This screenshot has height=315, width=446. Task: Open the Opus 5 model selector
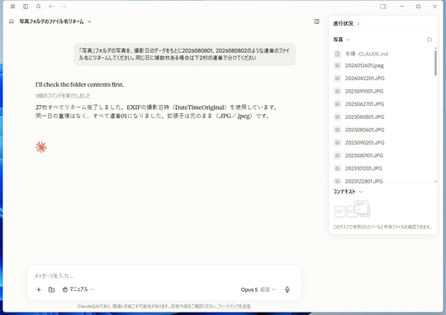[258, 289]
